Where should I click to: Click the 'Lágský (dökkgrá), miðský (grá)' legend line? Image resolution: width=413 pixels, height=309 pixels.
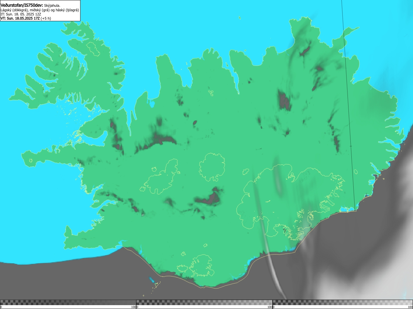(x=40, y=10)
